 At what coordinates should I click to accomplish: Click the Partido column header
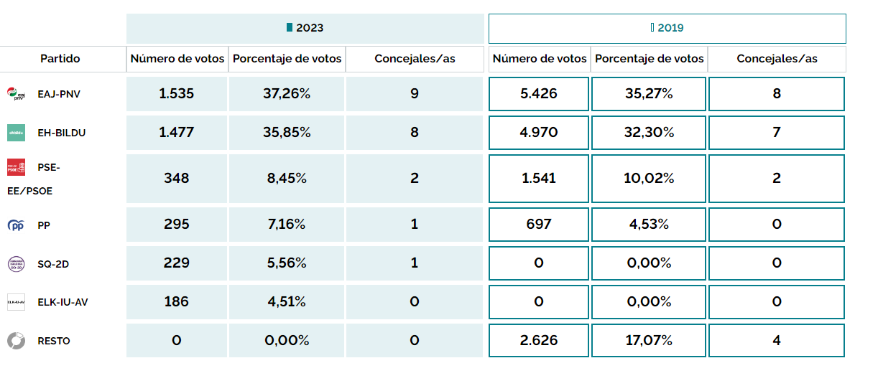click(x=60, y=59)
